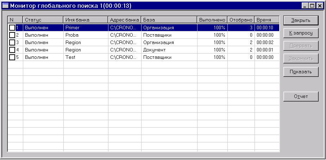Click the 00:00:01 time cell
This screenshot has width=326, height=160.
click(x=267, y=50)
